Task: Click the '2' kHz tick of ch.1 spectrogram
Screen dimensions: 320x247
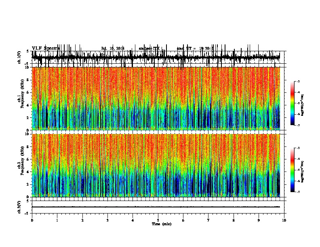Action: coord(28,117)
